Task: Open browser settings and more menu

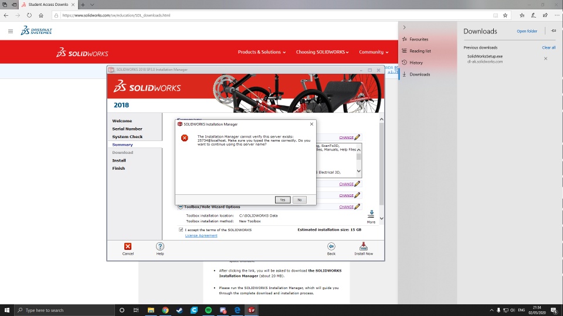Action: pyautogui.click(x=557, y=15)
